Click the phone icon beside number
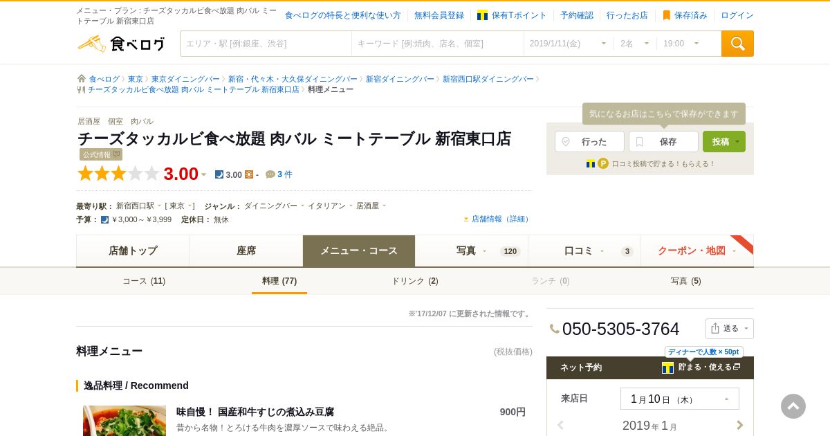The width and height of the screenshot is (830, 436). click(x=554, y=329)
